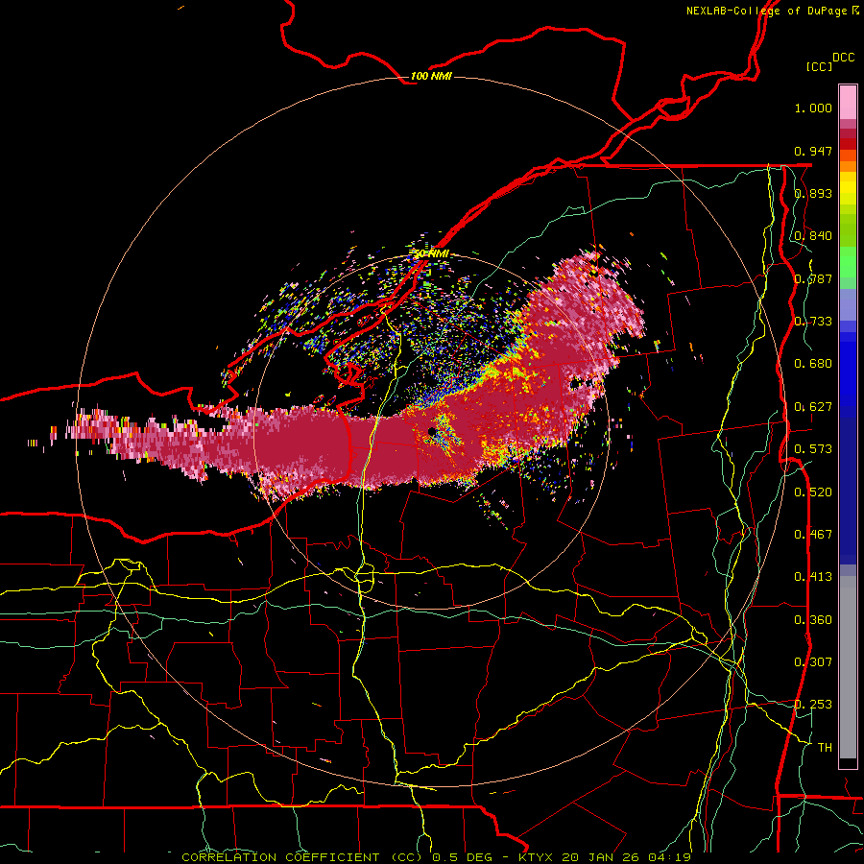Click the DCC label above the color scale
864x864 pixels.
click(x=843, y=58)
